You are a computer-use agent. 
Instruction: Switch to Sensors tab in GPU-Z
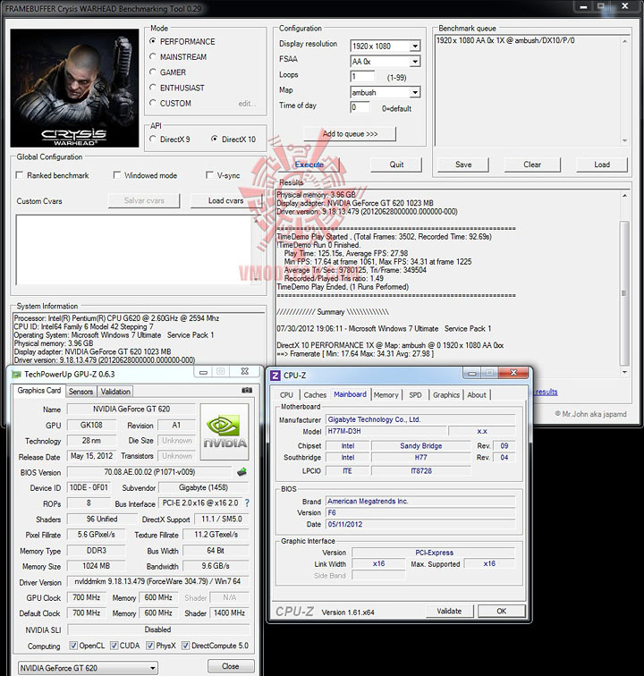[80, 392]
